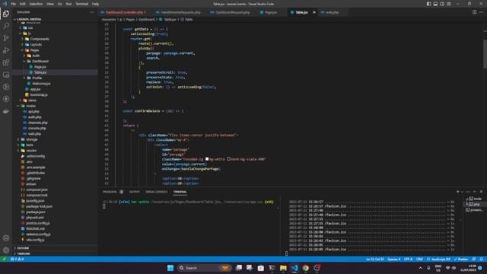
Task: Open Windows Start menu
Action: tap(170, 268)
